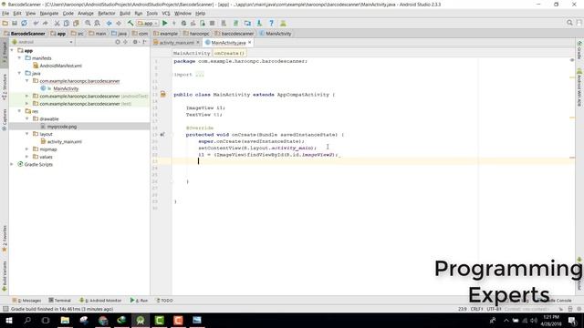Click the Debug app bug icon
This screenshot has width=584, height=328.
click(x=183, y=23)
